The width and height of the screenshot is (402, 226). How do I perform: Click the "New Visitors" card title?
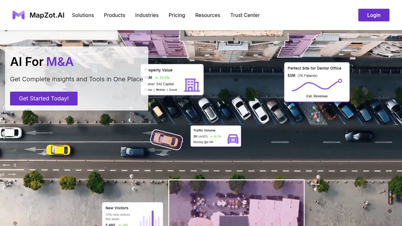[x=117, y=208]
